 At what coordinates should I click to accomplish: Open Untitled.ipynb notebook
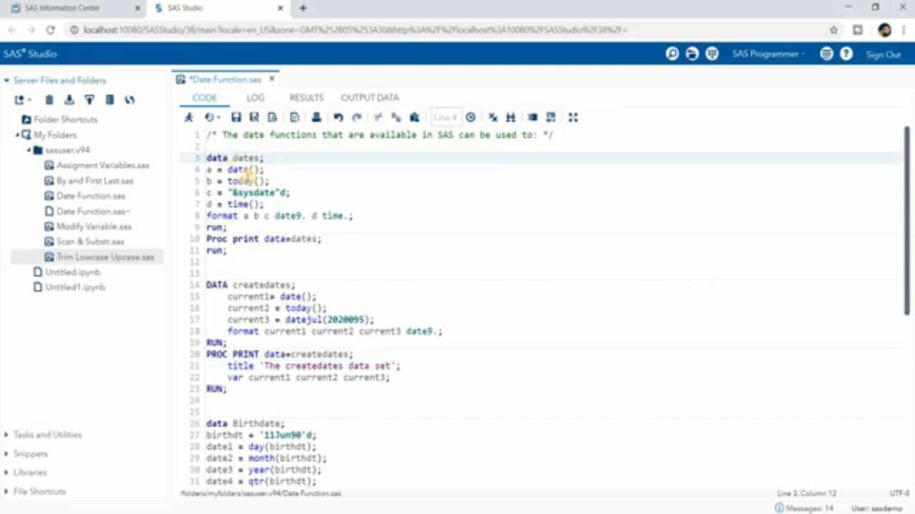tap(72, 272)
